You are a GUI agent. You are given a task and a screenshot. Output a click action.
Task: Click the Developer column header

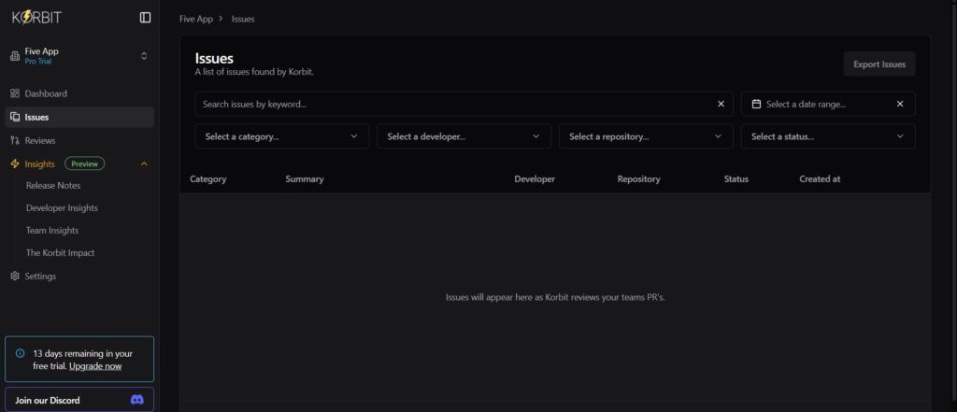coord(535,178)
